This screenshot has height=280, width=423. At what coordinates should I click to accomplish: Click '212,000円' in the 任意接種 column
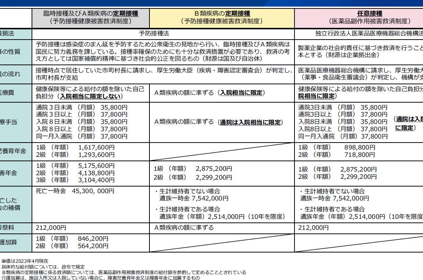313,228
